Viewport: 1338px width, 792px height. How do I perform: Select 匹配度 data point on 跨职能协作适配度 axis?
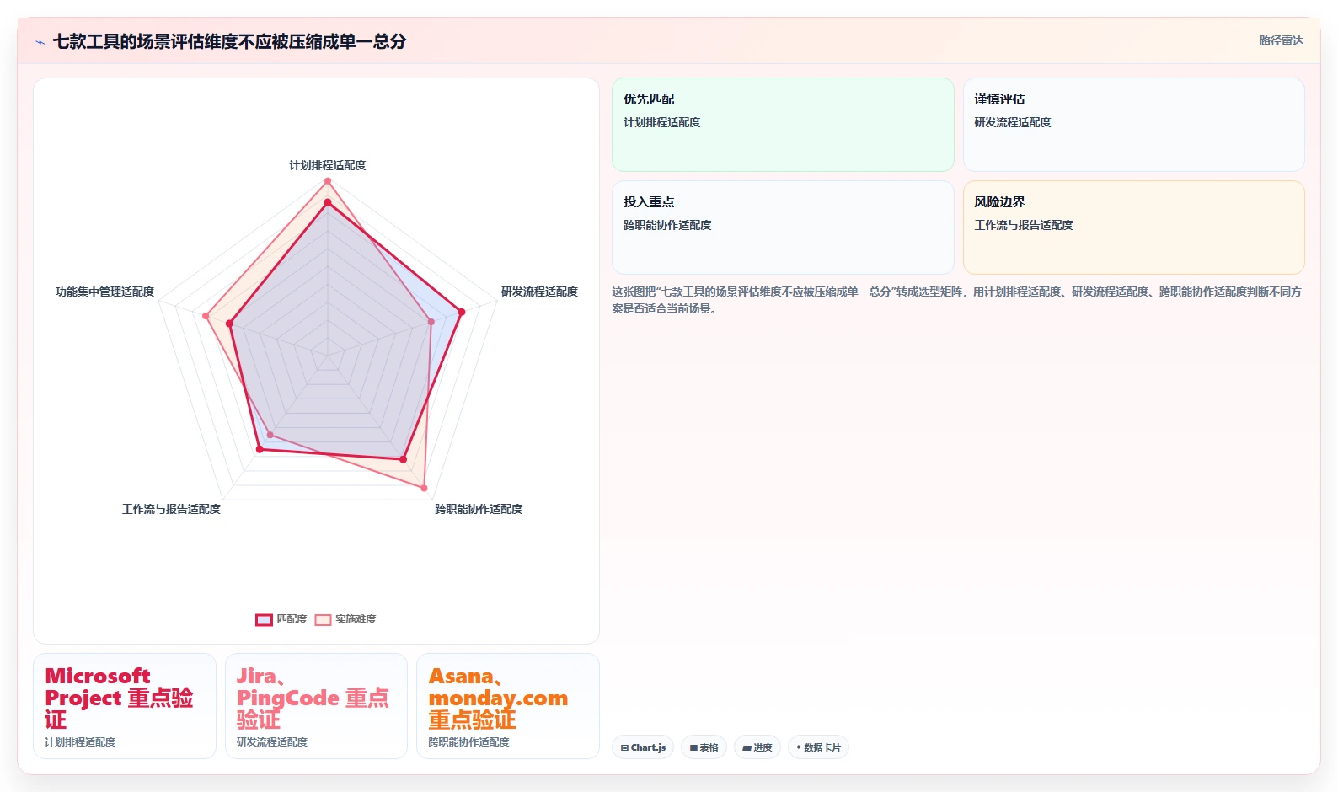coord(403,459)
